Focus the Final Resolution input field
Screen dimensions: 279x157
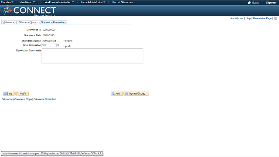(x=49, y=45)
